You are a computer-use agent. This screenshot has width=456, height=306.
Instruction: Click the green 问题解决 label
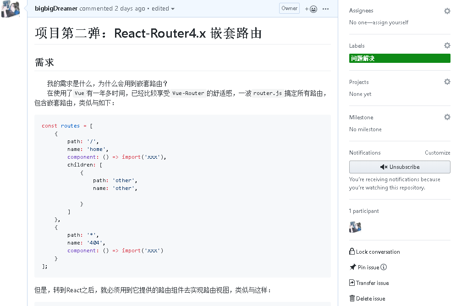click(x=400, y=58)
